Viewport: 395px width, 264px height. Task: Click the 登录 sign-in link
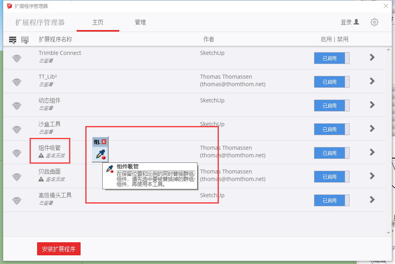[346, 23]
